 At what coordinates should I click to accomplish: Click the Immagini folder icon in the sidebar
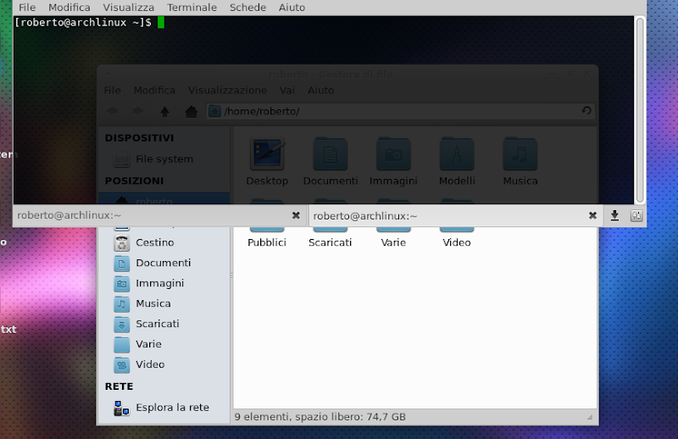tap(122, 284)
